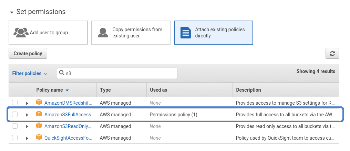
Task: Click the Add user to group icon
Action: 21,33
